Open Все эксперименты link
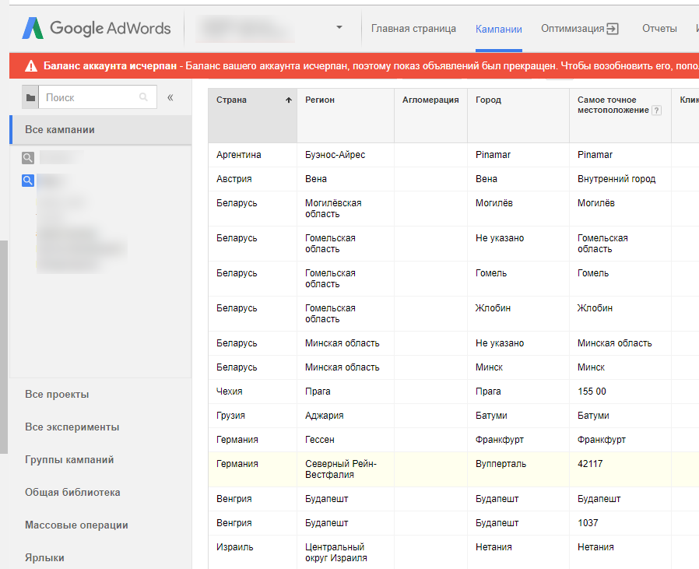 coord(72,427)
